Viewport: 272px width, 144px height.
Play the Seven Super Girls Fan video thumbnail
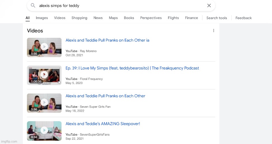[44, 103]
